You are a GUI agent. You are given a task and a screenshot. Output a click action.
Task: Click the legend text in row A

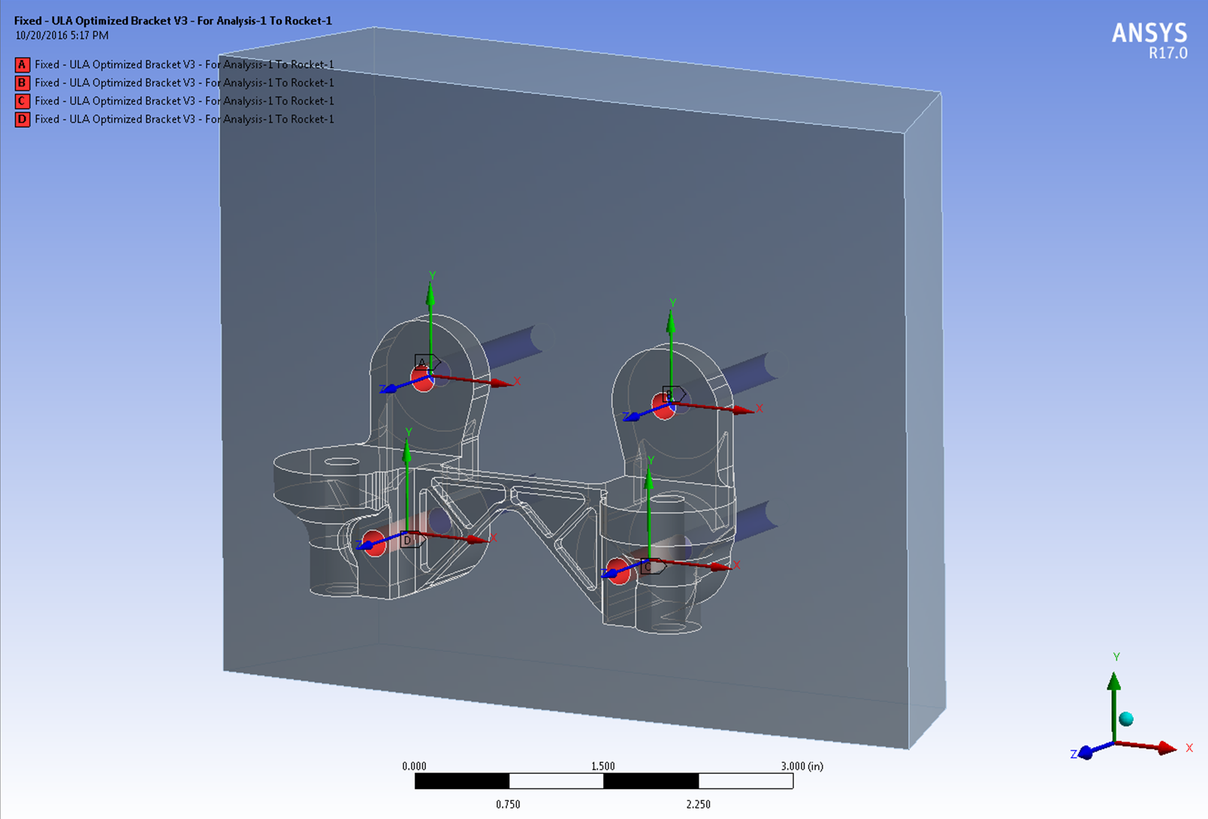click(184, 65)
